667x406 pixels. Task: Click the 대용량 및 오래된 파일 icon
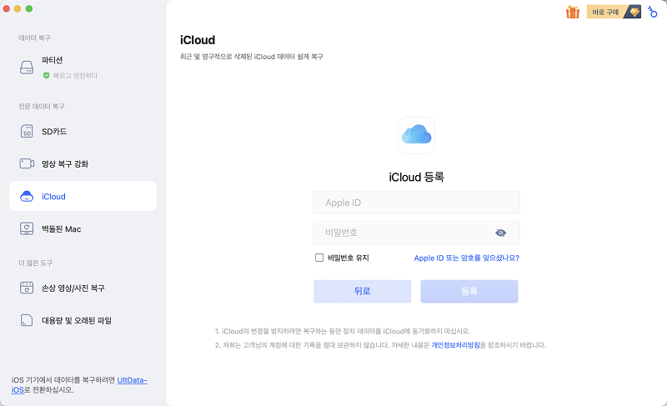pyautogui.click(x=27, y=320)
